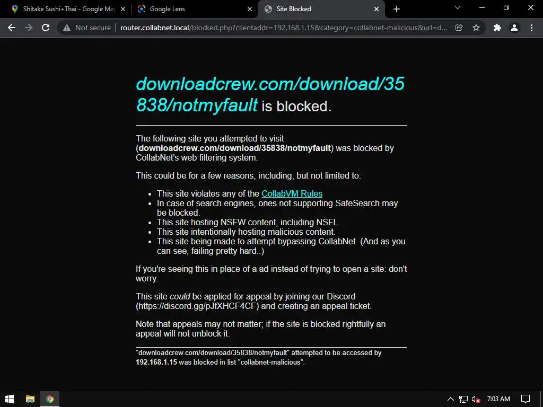
Task: Bookmark this page with the star
Action: coord(476,28)
